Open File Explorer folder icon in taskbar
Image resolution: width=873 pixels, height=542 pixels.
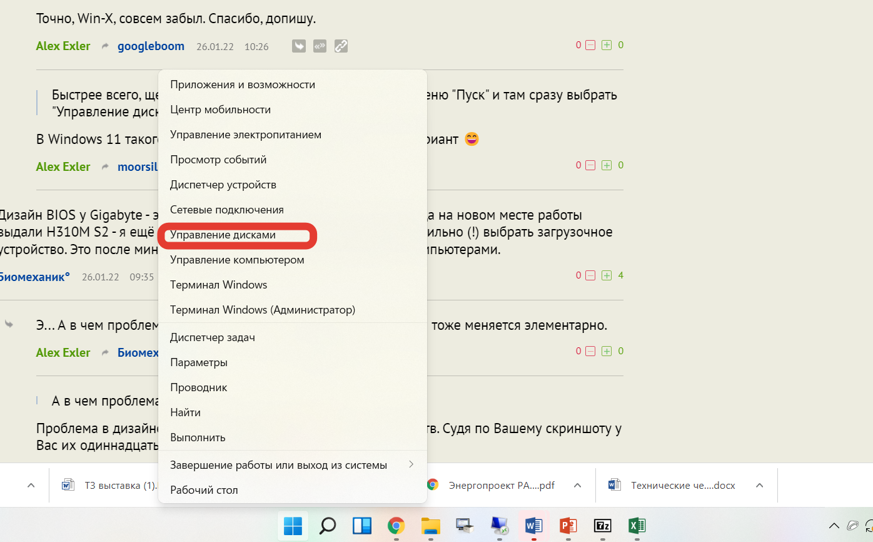[430, 525]
